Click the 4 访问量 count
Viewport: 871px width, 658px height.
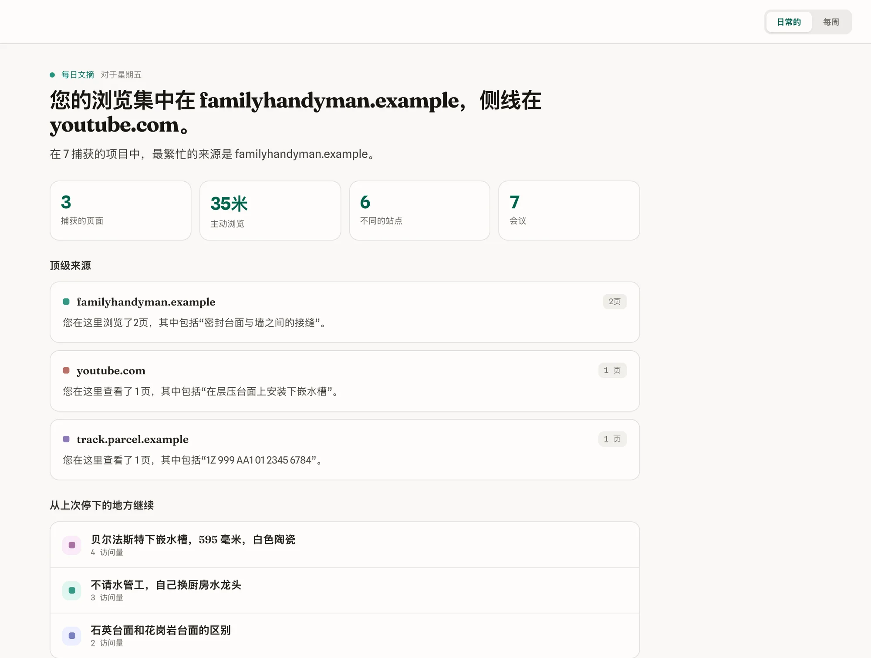(x=107, y=552)
